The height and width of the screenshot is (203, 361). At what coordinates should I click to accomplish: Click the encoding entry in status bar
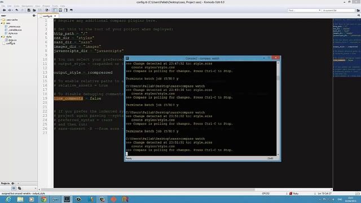click(x=266, y=193)
